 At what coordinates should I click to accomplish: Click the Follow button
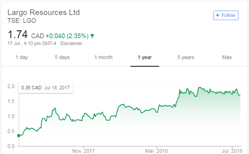pos(226,15)
